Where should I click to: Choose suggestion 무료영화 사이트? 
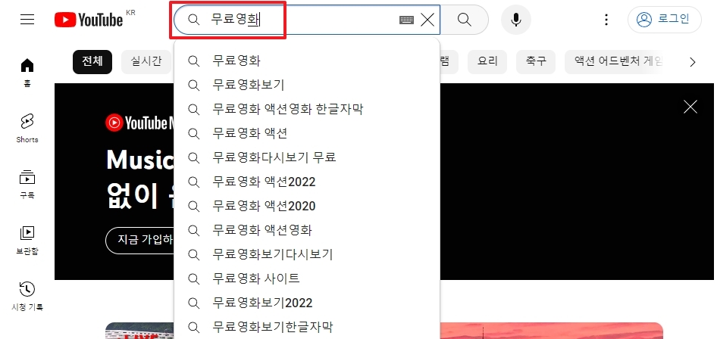[x=307, y=278]
